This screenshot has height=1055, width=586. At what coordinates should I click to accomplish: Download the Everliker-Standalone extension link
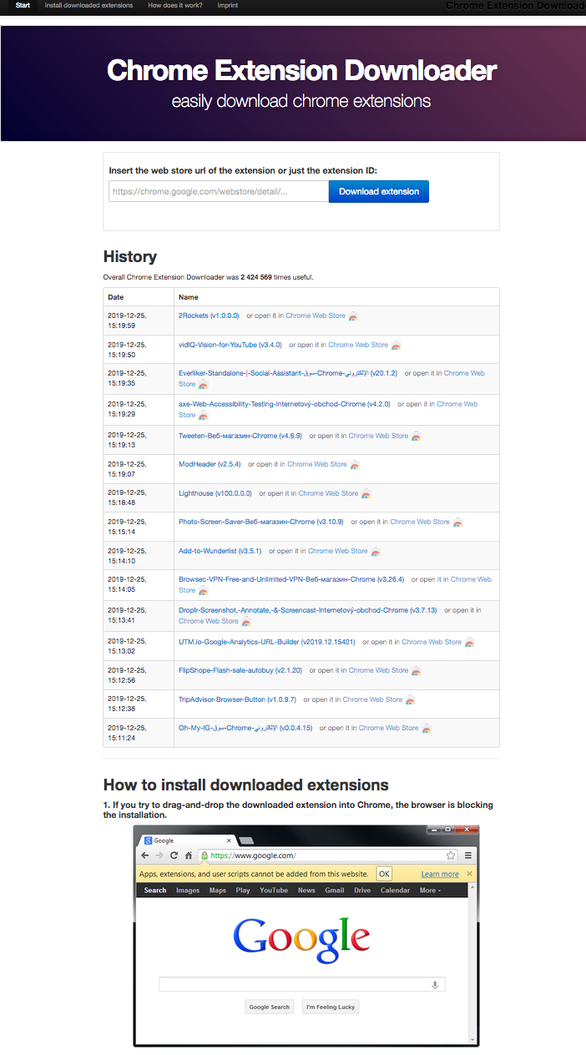[288, 373]
